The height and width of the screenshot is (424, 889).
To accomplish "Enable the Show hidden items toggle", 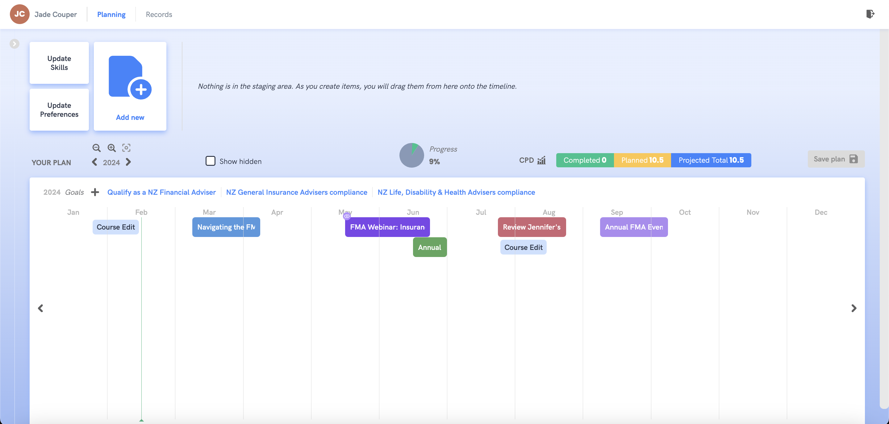I will 211,161.
